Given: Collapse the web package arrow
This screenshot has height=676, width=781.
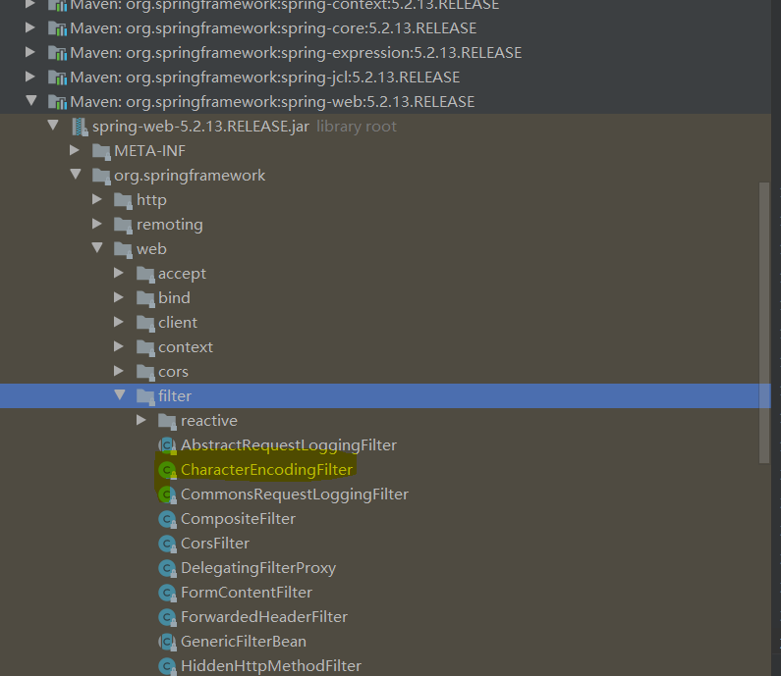Looking at the screenshot, I should (97, 247).
